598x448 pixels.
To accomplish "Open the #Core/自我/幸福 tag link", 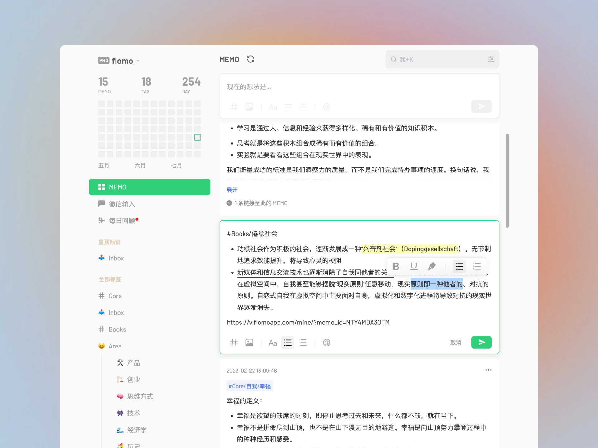I will tap(249, 386).
